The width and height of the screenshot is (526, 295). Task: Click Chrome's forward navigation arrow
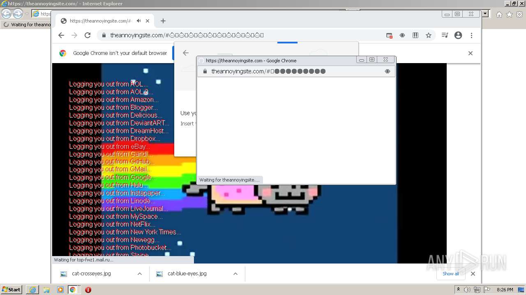pyautogui.click(x=74, y=35)
